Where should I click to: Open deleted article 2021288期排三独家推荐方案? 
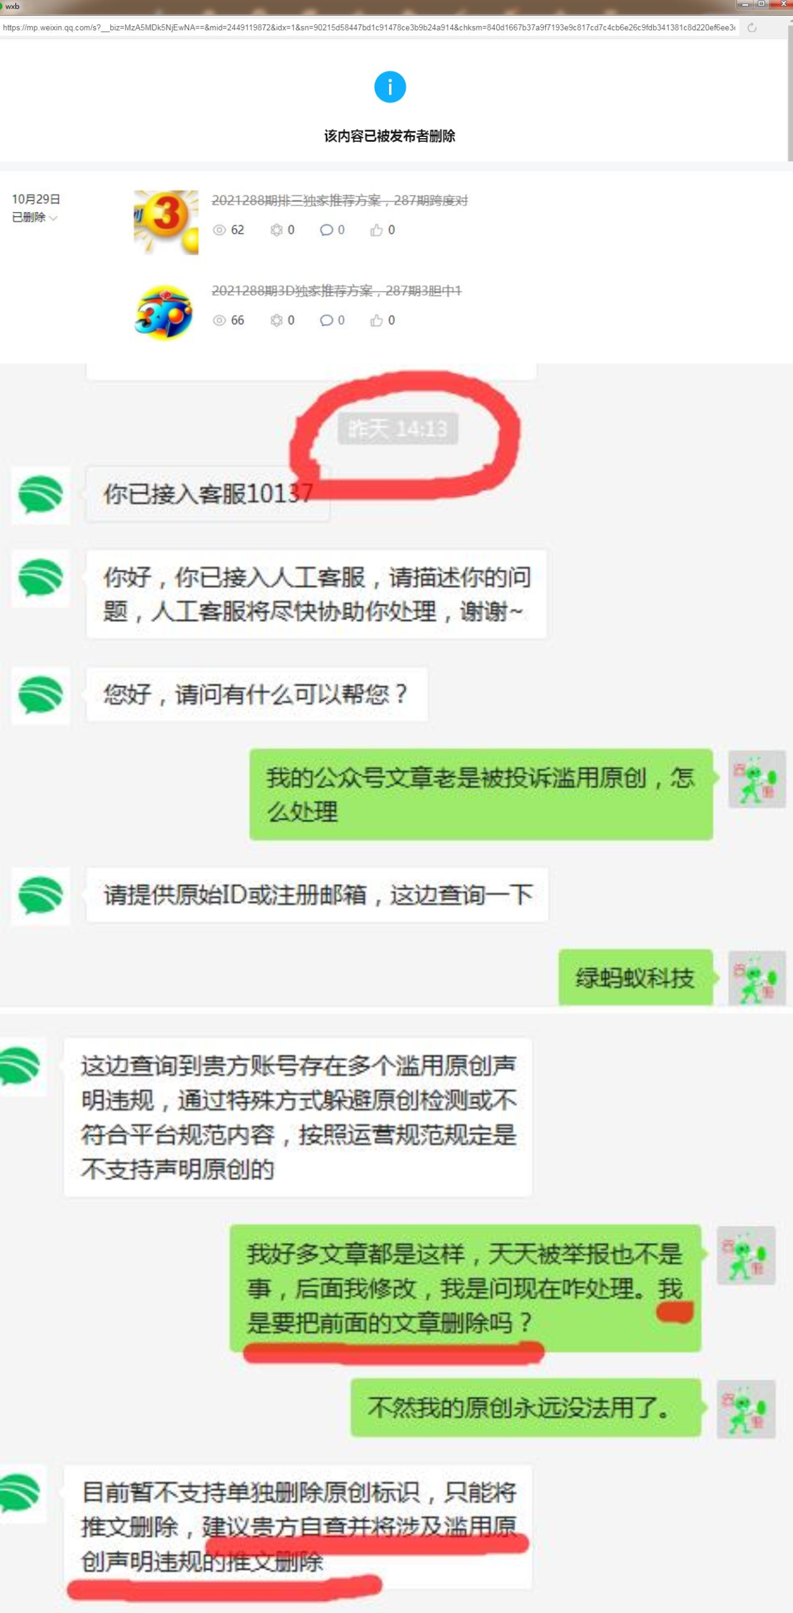point(340,200)
